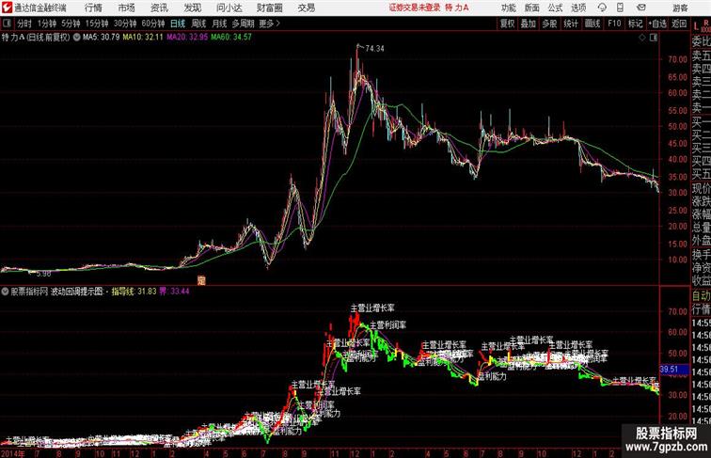Click the 现价 row in the quote panel

[701, 188]
